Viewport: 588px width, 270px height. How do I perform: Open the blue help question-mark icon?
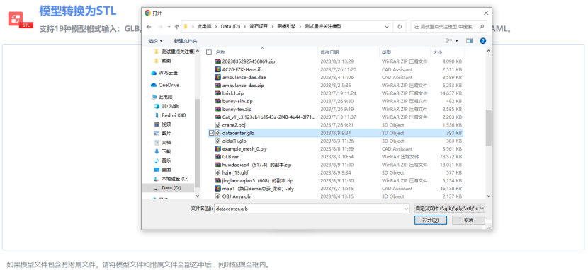pyautogui.click(x=483, y=41)
